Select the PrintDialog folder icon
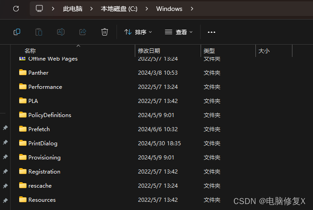The width and height of the screenshot is (313, 210). coord(23,143)
